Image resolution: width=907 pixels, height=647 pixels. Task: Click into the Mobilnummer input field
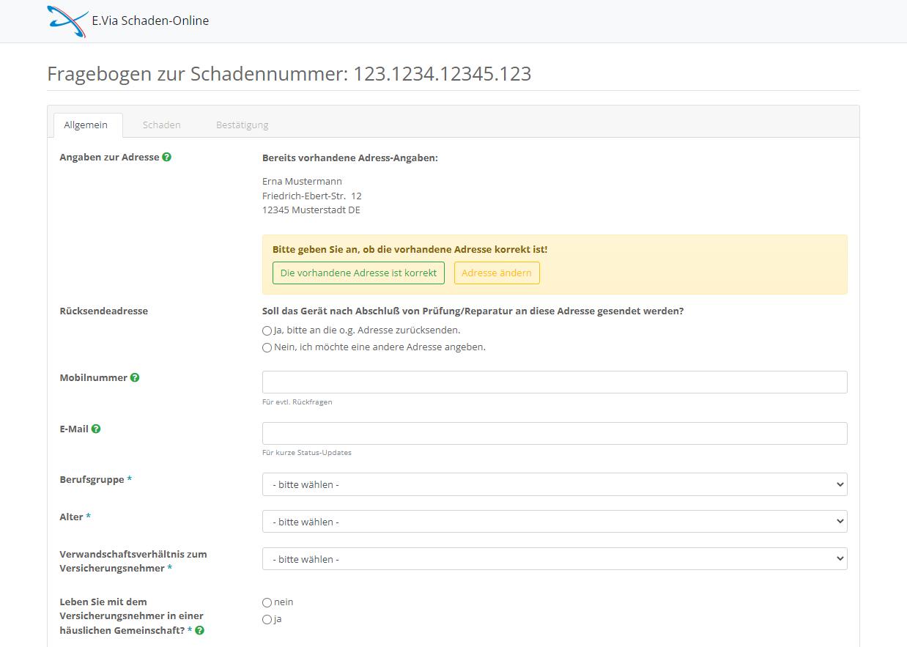[x=554, y=382]
